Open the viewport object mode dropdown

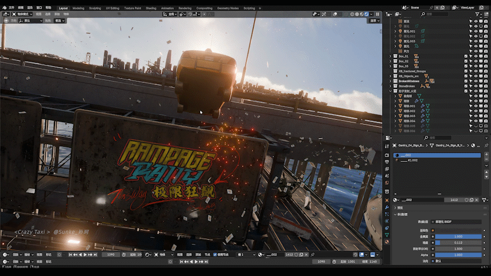(x=22, y=14)
